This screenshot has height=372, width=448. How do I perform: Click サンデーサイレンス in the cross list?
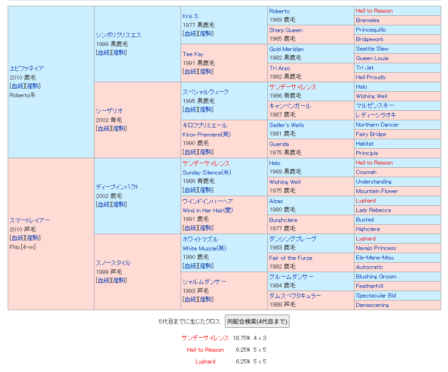[x=205, y=338]
